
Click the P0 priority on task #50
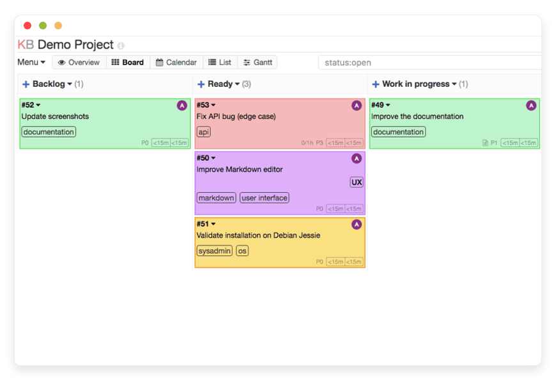(320, 209)
